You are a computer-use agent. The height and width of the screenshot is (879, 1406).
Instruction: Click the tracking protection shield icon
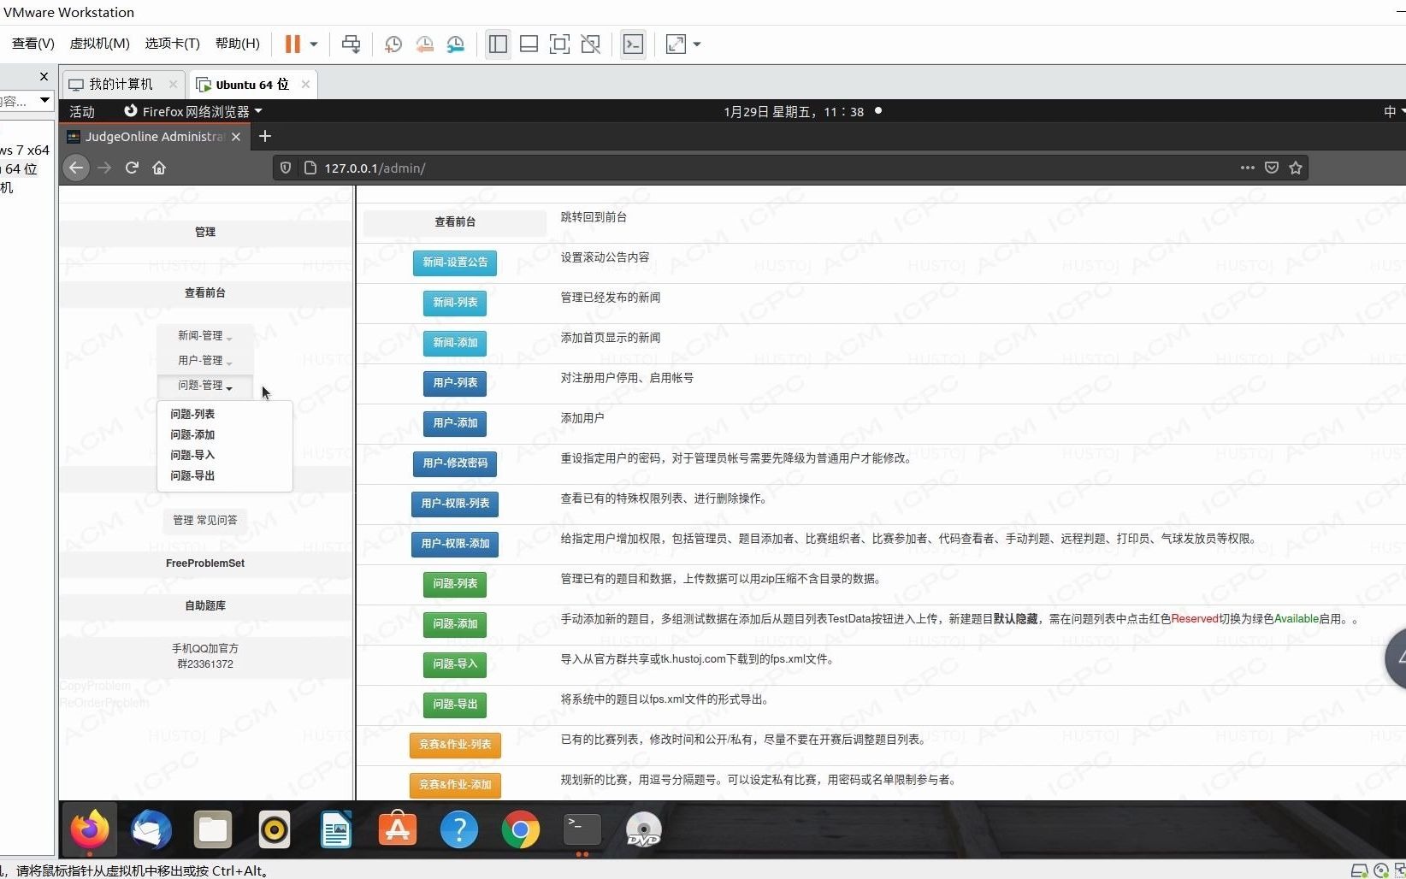pos(286,168)
